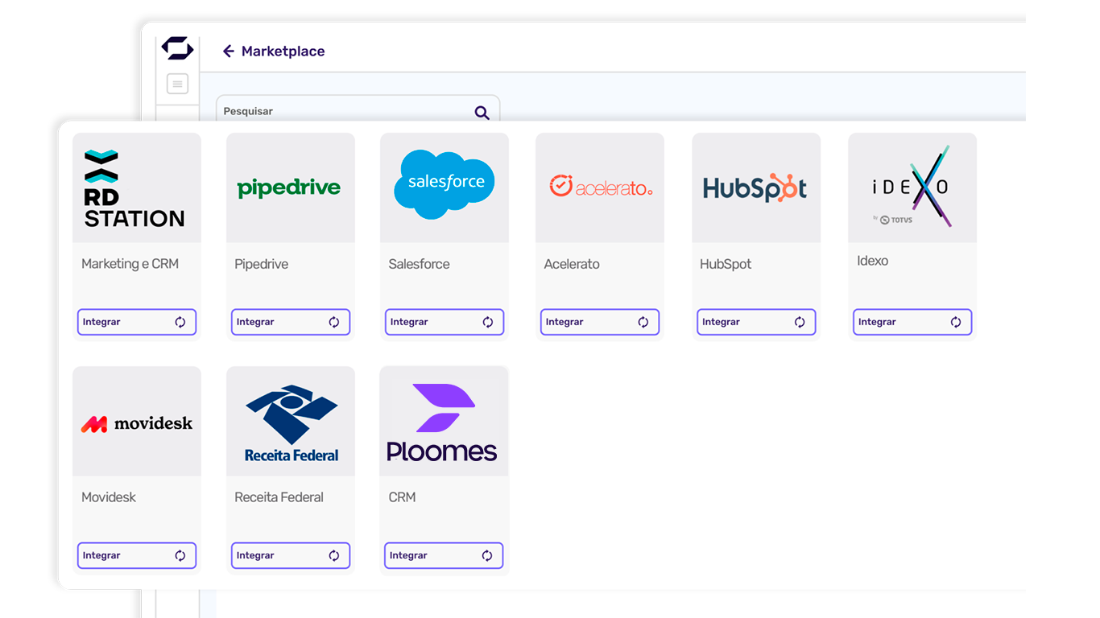
Task: Click the 'Salesforce' card label
Action: 419,264
